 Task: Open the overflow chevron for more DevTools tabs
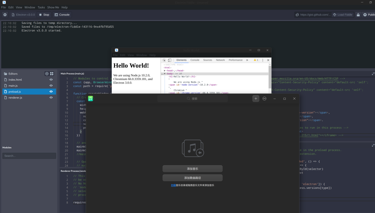point(247,60)
